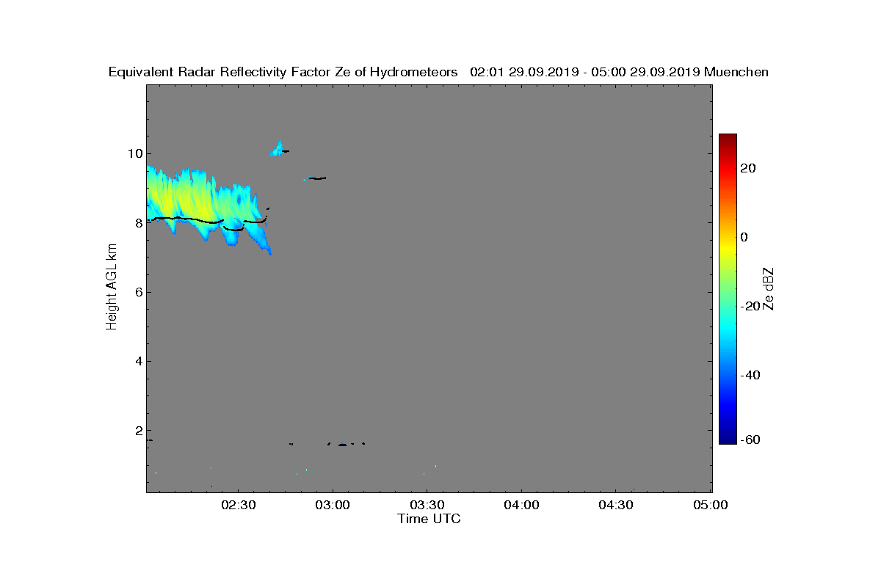Click the dark blue bottom of the colorbar

coord(728,438)
